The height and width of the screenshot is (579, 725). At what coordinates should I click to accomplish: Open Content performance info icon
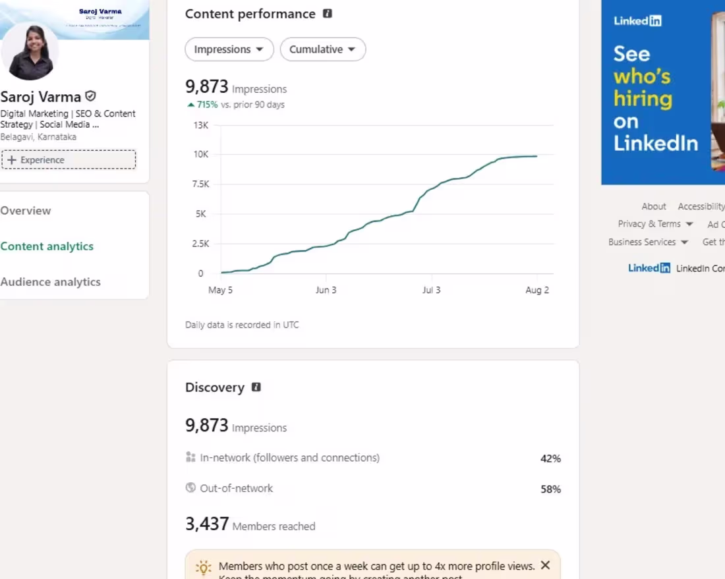[x=328, y=13]
